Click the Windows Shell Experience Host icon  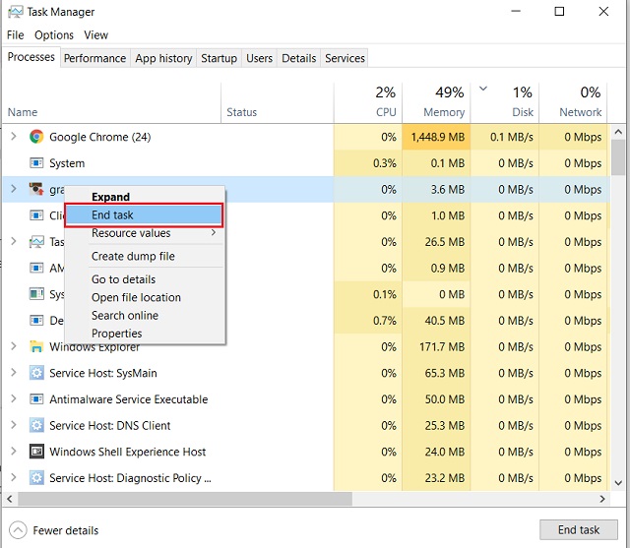pos(36,452)
